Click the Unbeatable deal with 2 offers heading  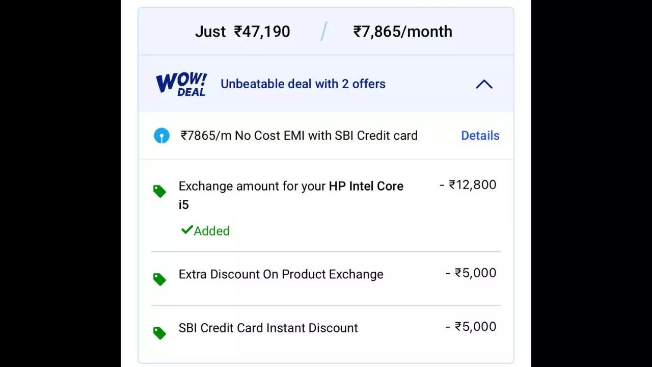(x=303, y=84)
